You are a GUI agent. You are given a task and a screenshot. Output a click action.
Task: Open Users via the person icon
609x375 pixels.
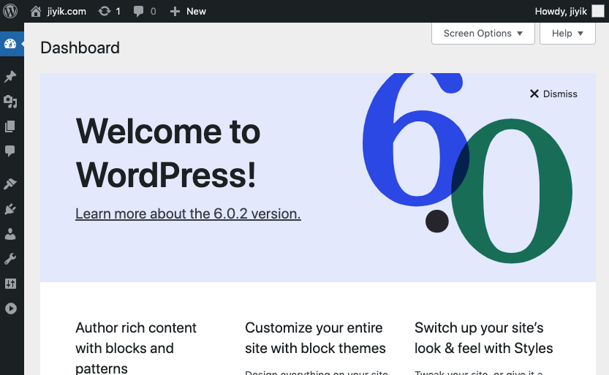pyautogui.click(x=10, y=234)
